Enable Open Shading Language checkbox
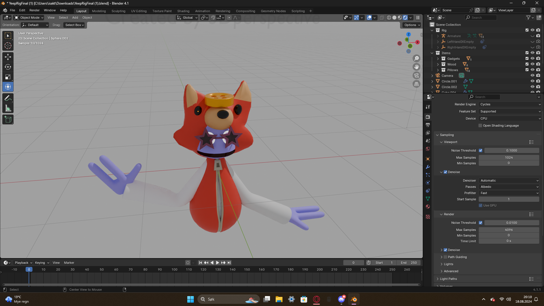Image resolution: width=544 pixels, height=306 pixels. (480, 126)
